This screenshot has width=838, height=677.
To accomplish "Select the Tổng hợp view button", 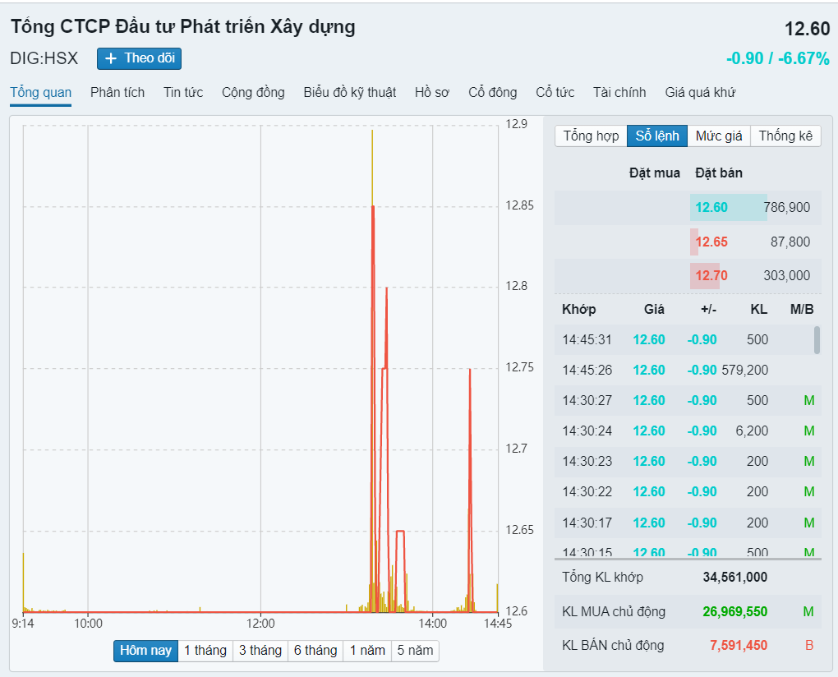I will 591,136.
